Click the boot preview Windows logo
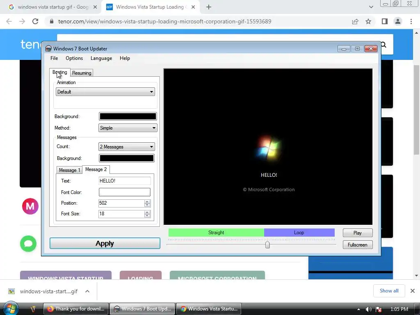 (x=268, y=148)
